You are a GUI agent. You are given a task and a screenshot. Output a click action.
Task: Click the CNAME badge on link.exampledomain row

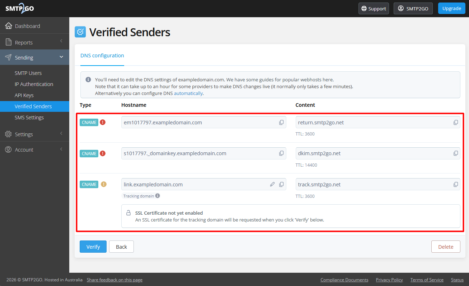[89, 184]
